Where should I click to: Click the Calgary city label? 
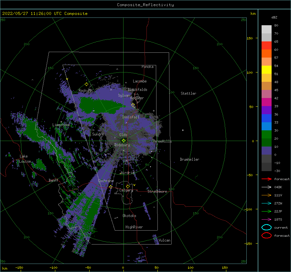click(126, 190)
